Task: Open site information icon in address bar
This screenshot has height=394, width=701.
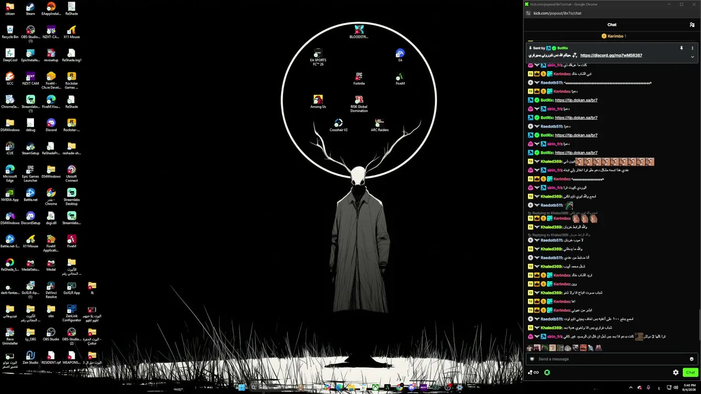Action: tap(528, 13)
